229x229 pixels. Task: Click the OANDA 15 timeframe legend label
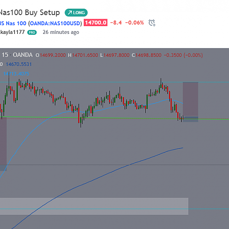[17, 55]
